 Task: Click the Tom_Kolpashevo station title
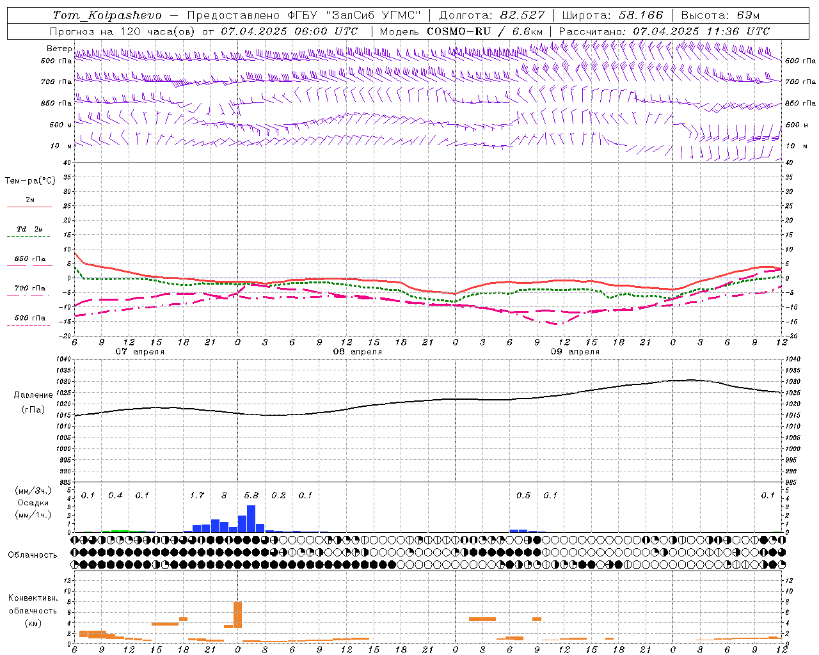pyautogui.click(x=107, y=15)
